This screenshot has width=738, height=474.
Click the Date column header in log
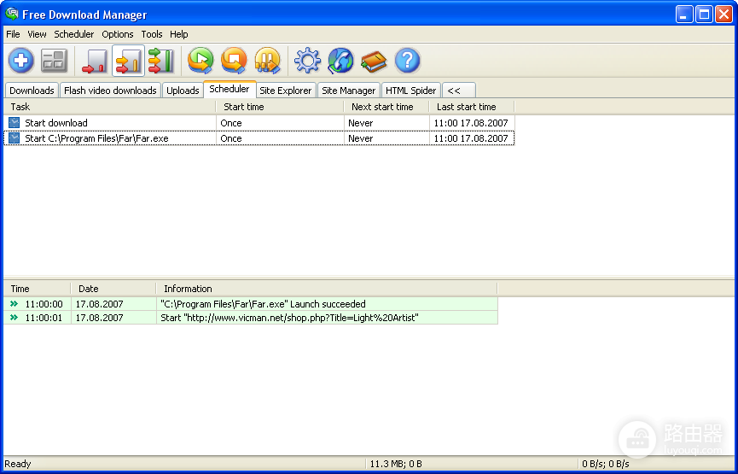click(113, 289)
